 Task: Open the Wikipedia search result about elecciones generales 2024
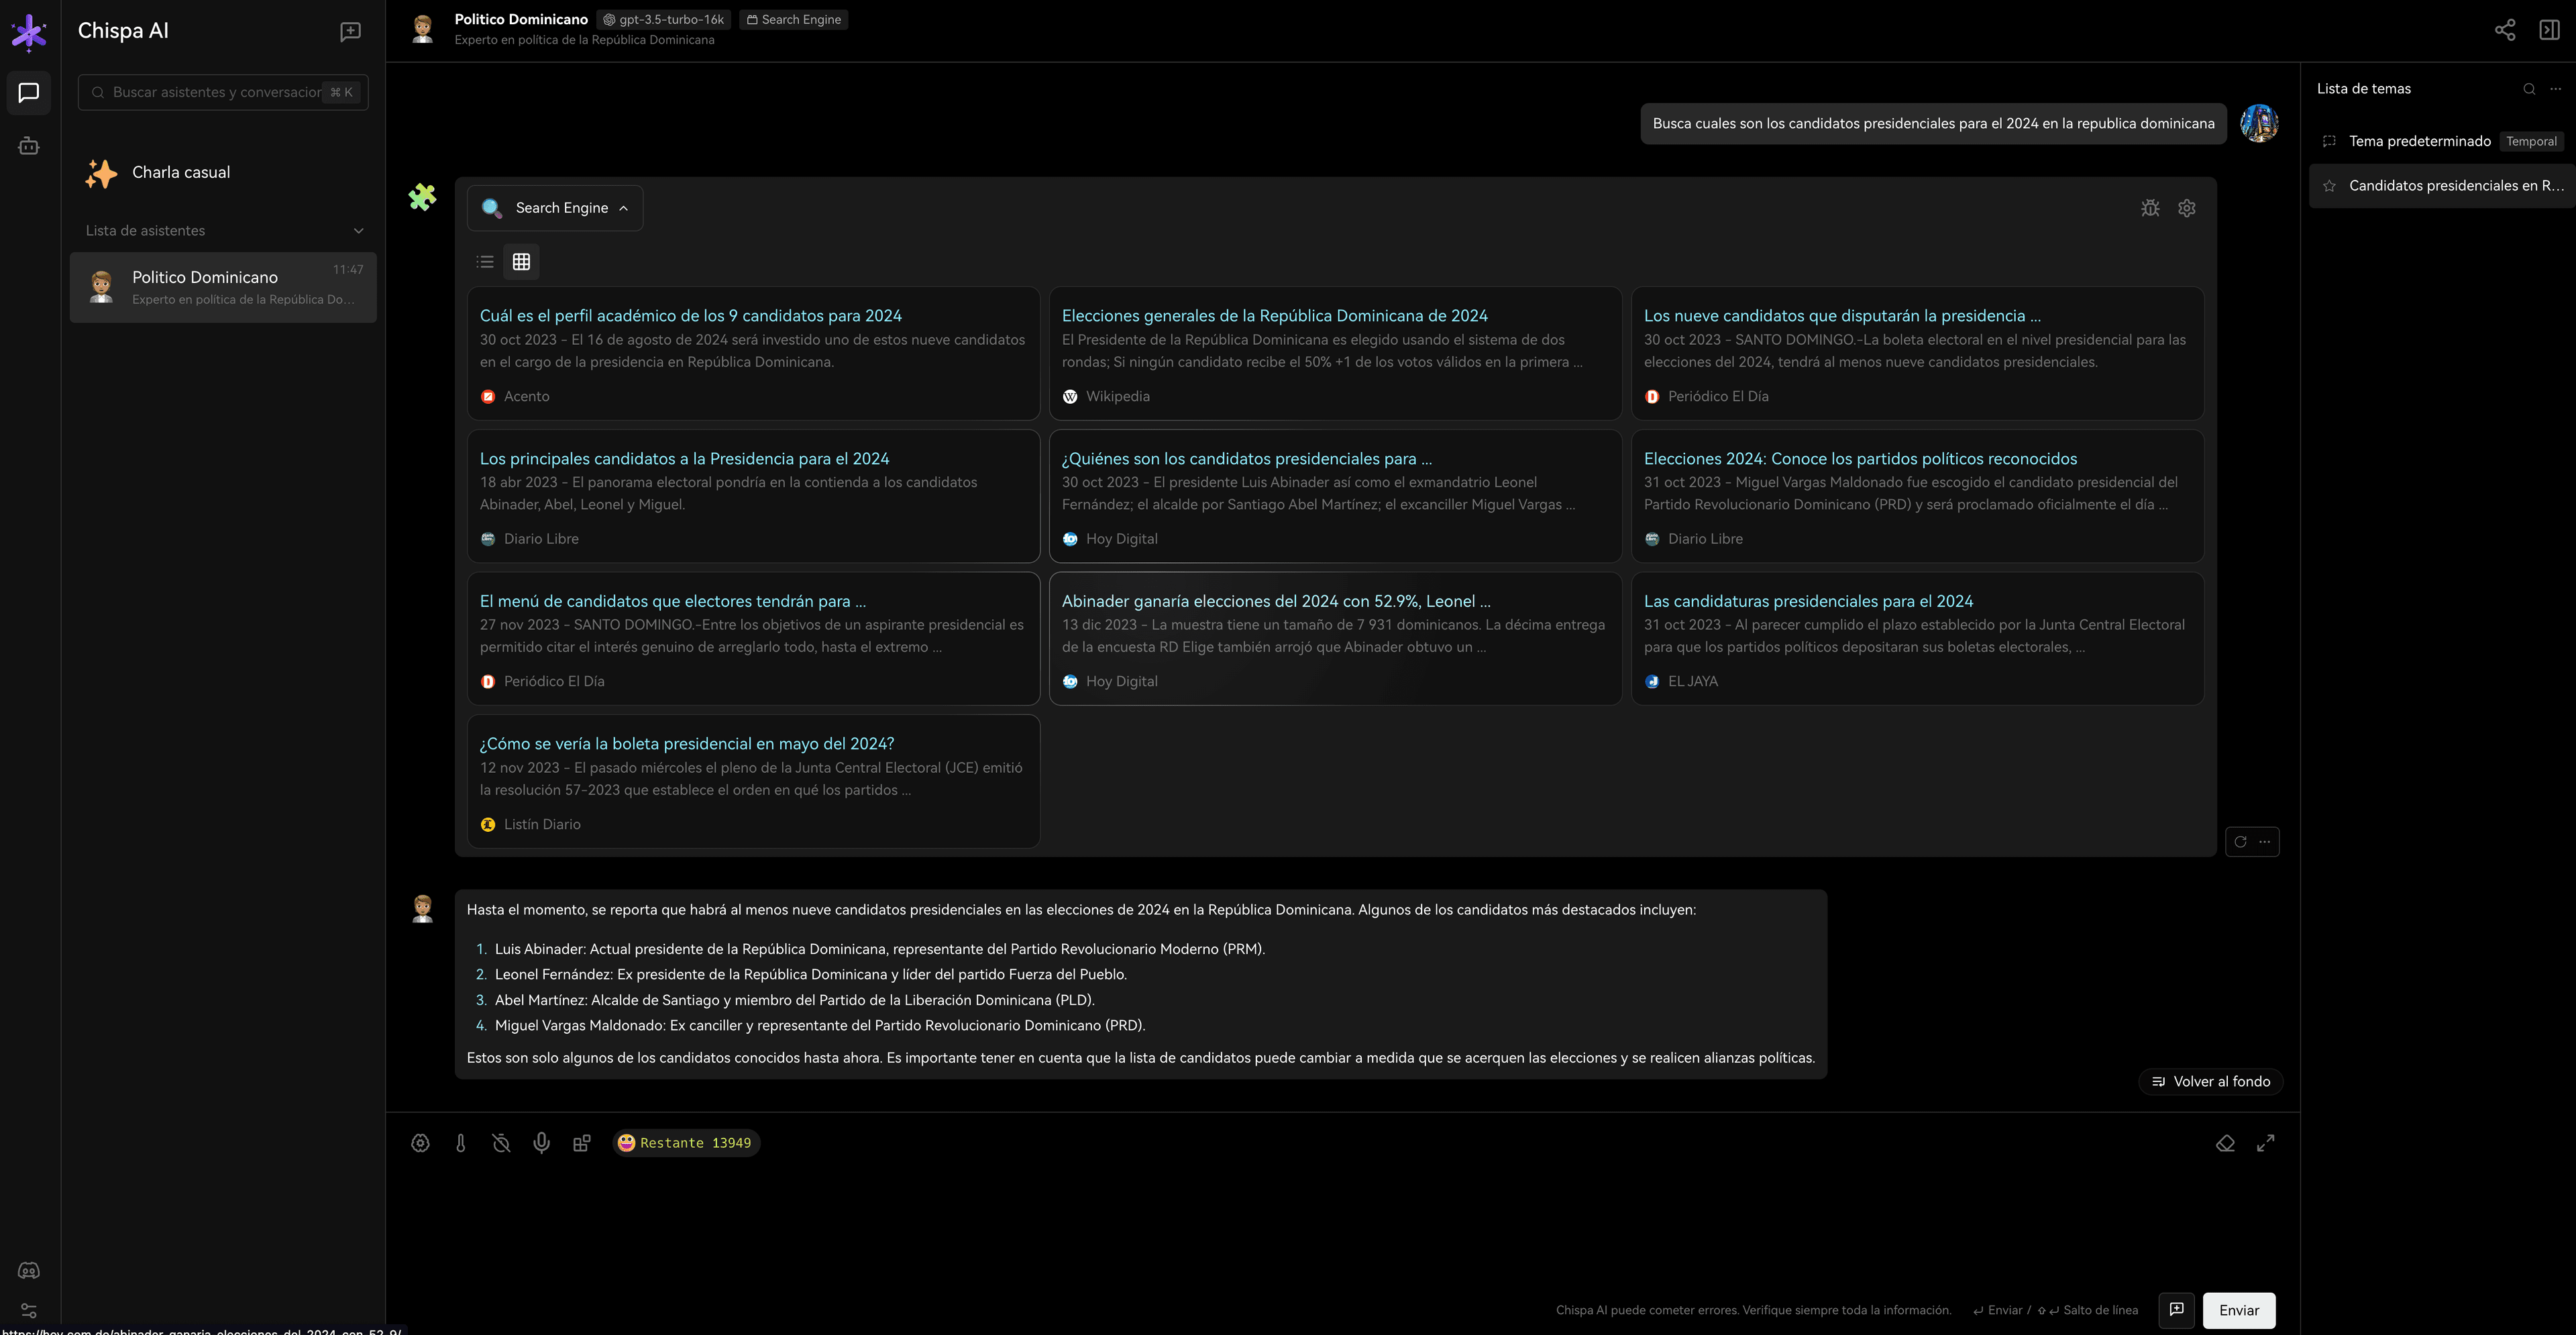[x=1274, y=315]
